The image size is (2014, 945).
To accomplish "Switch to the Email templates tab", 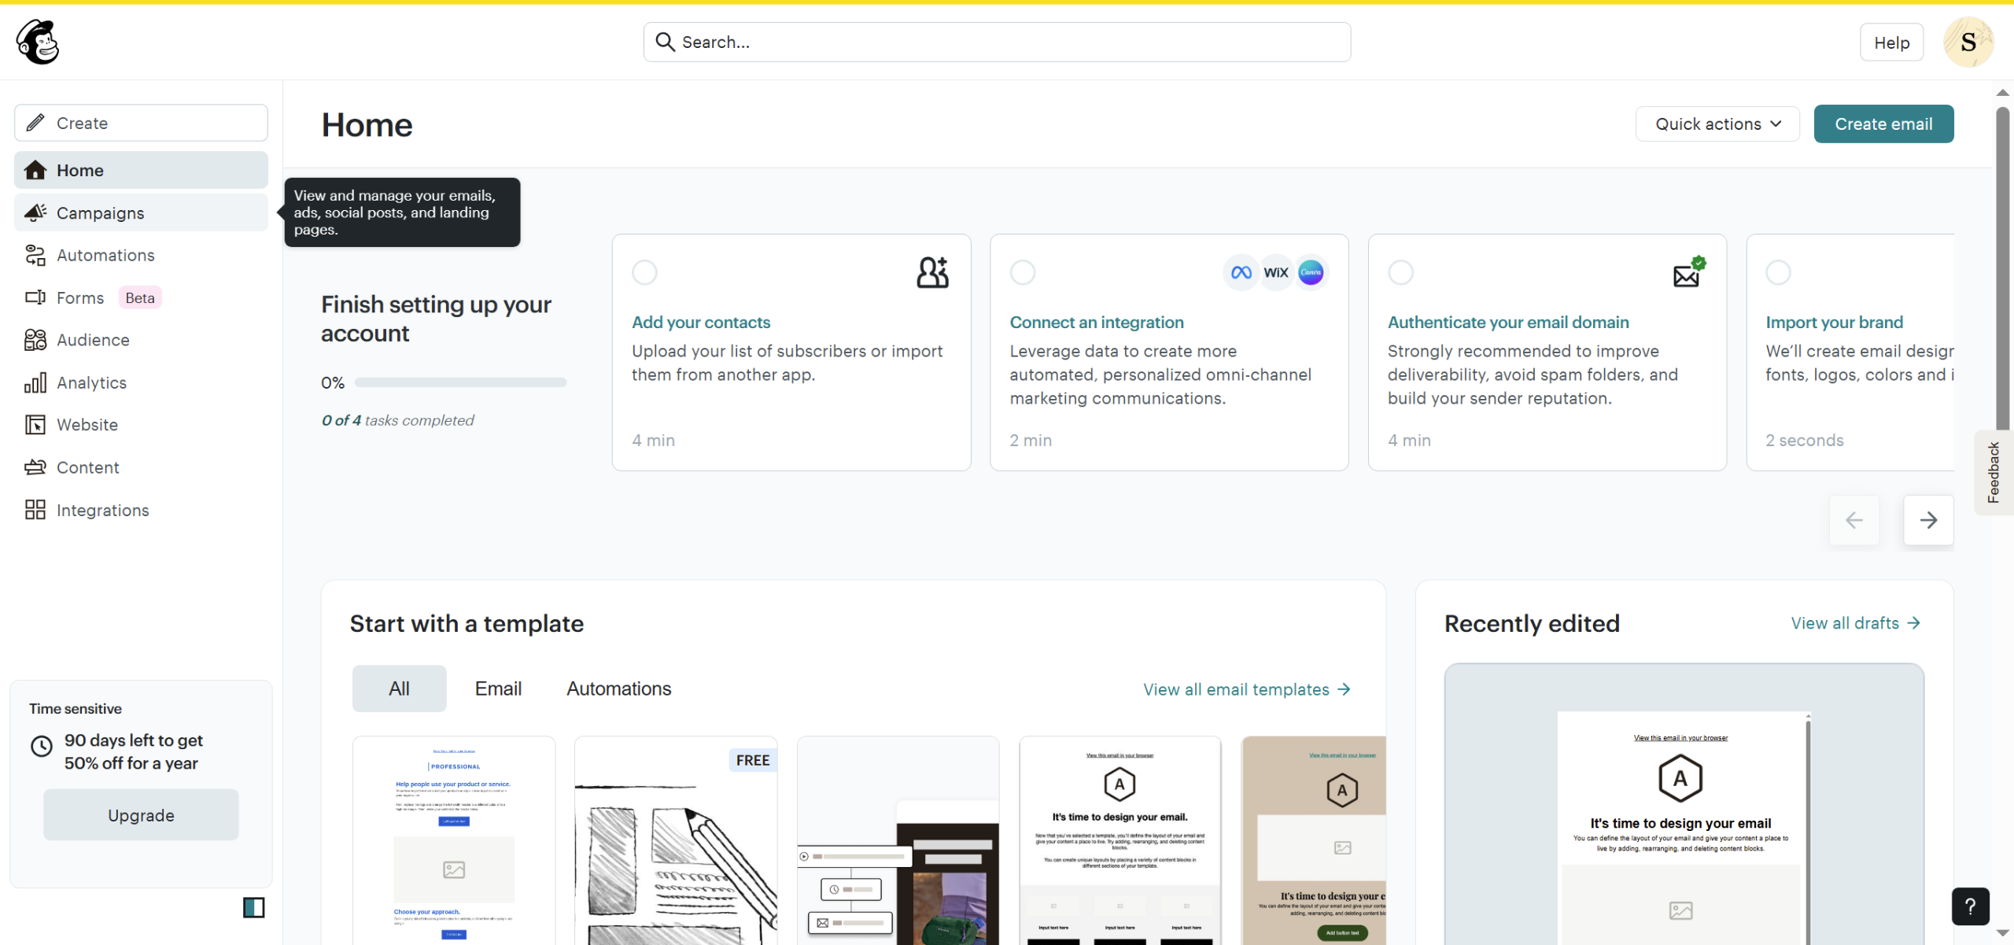I will [x=498, y=688].
